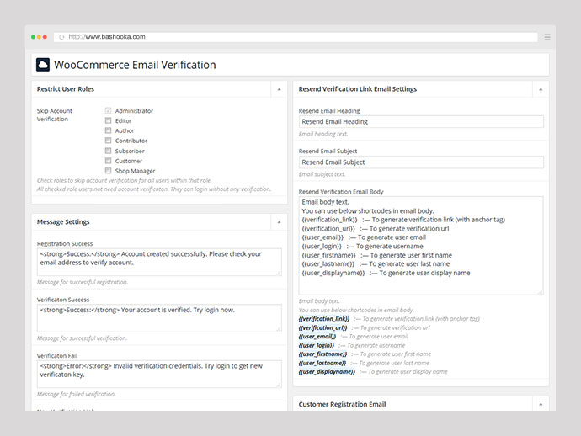The height and width of the screenshot is (436, 581).
Task: Click inside Resend Verification Email Body textarea
Action: [421, 246]
